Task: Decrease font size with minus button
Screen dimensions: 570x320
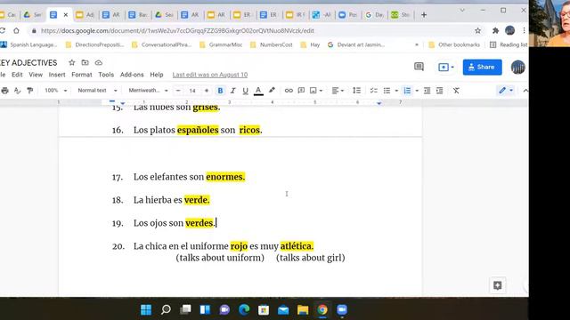Action: 178,91
